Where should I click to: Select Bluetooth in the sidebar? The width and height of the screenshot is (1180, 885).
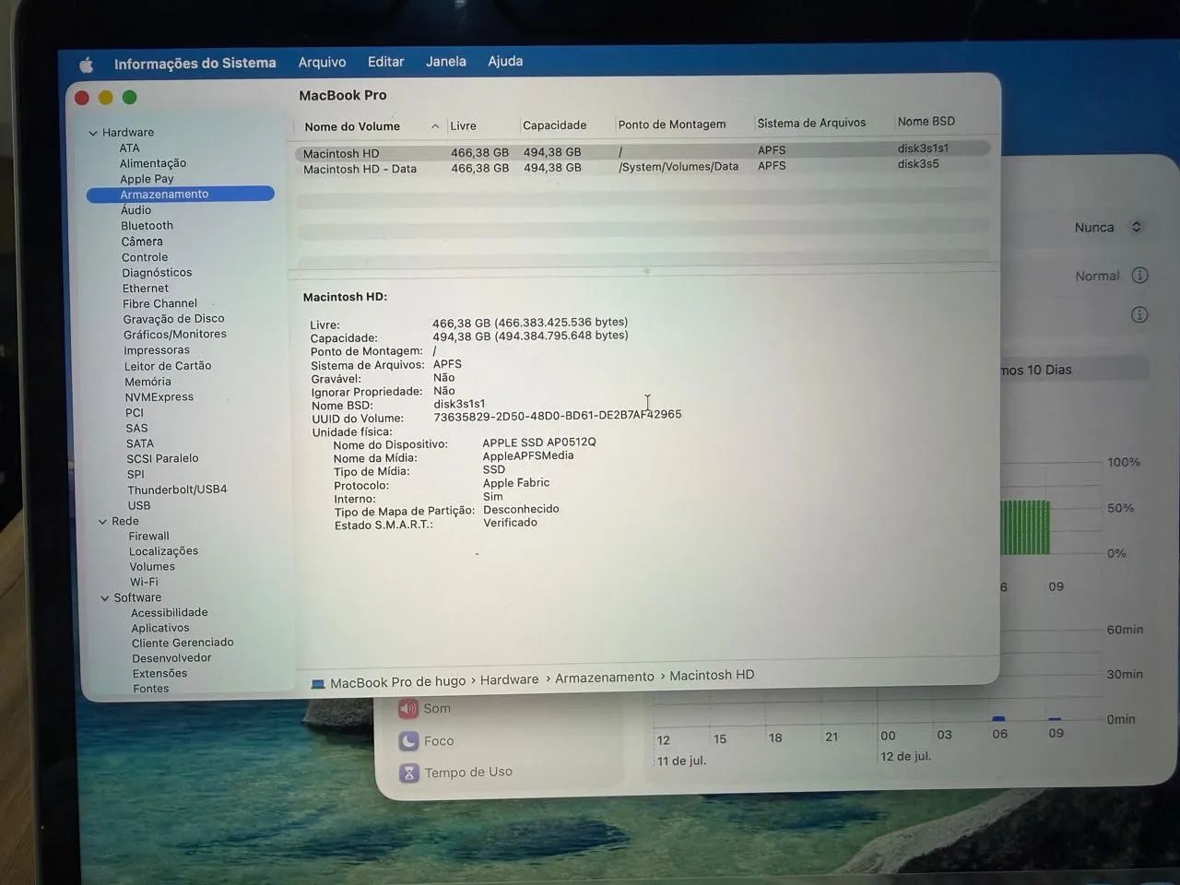pos(147,226)
